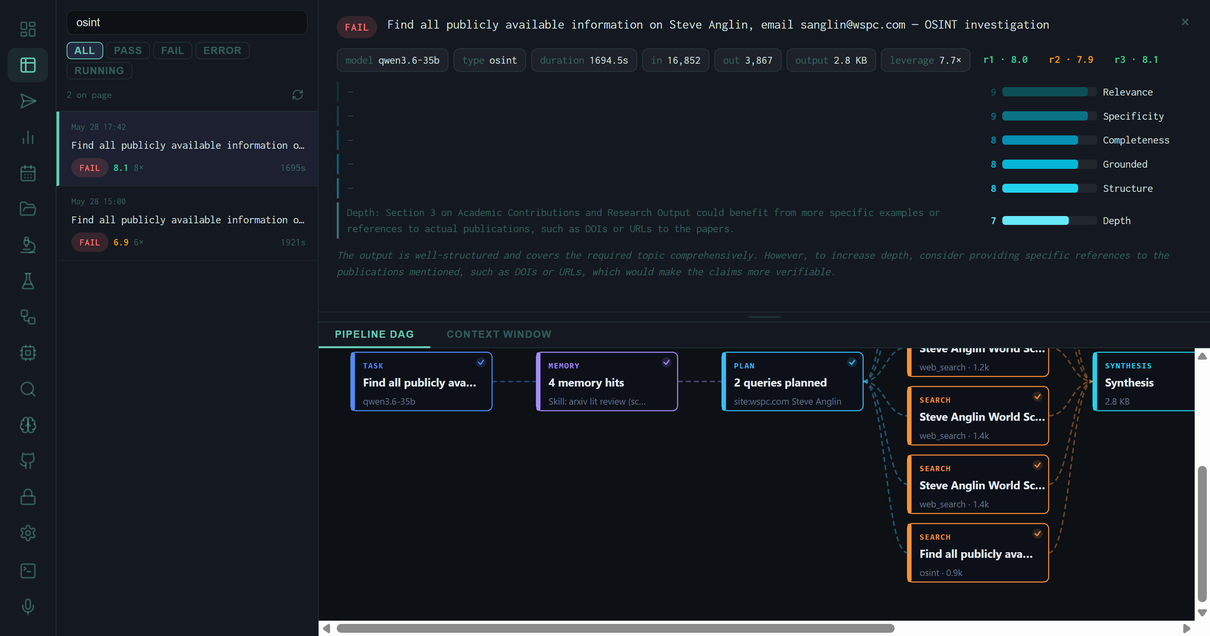This screenshot has height=636, width=1210.
Task: Click checkmark on MEMORY node
Action: (666, 362)
